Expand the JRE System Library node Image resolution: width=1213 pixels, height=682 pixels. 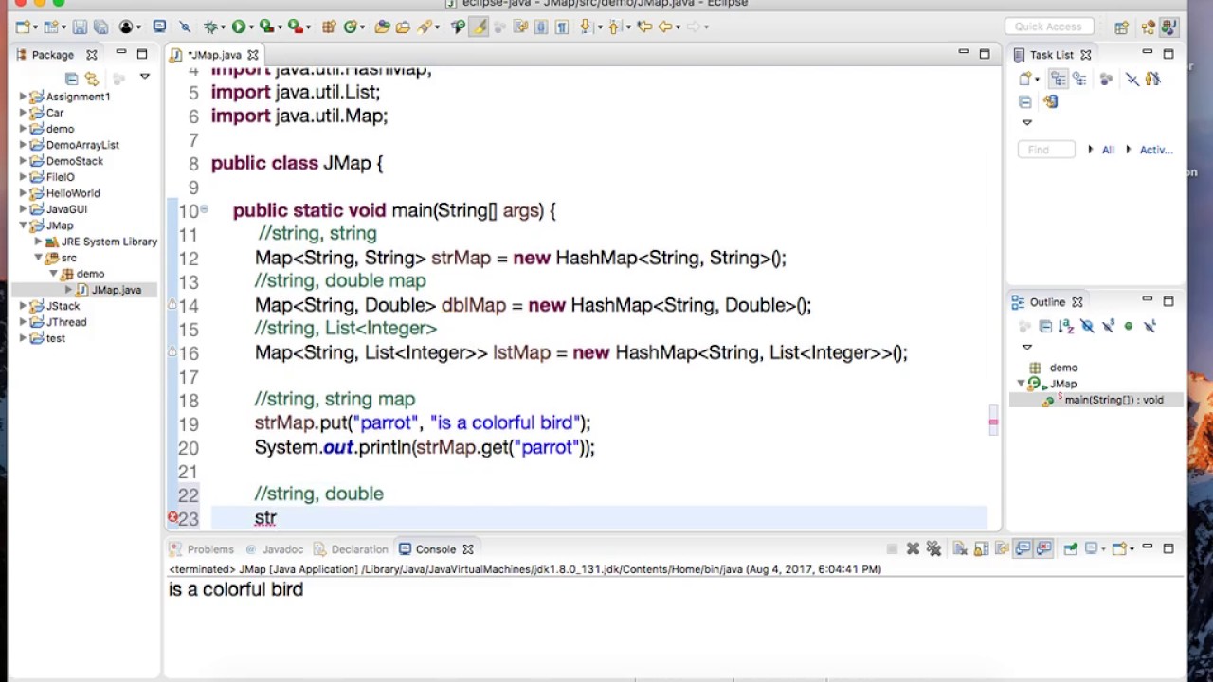tap(38, 242)
